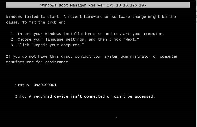
Task: Click the quoted "Next." text
Action: [131, 39]
